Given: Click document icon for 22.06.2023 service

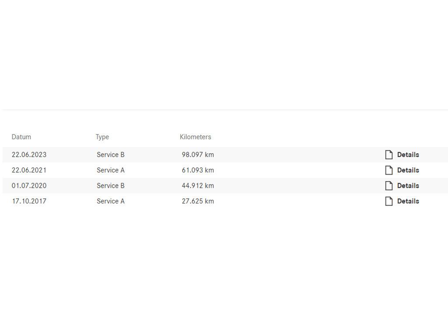Looking at the screenshot, I should [x=389, y=154].
